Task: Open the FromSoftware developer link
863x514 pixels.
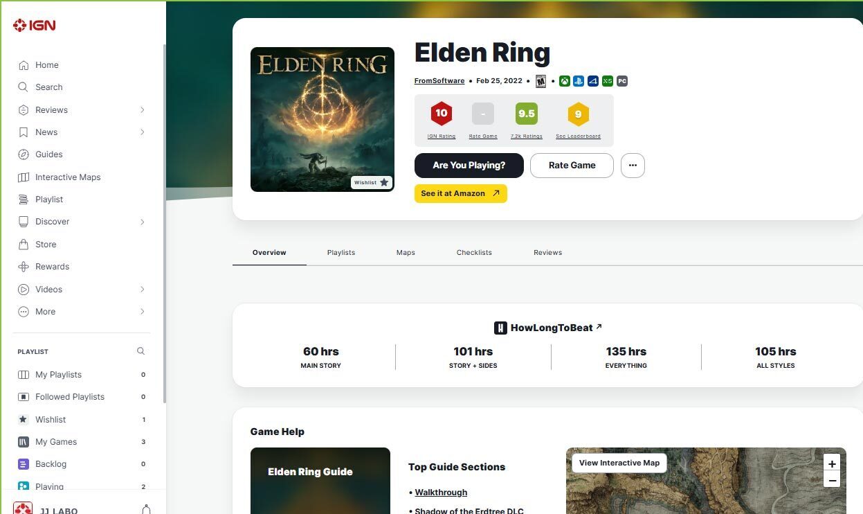Action: [439, 81]
